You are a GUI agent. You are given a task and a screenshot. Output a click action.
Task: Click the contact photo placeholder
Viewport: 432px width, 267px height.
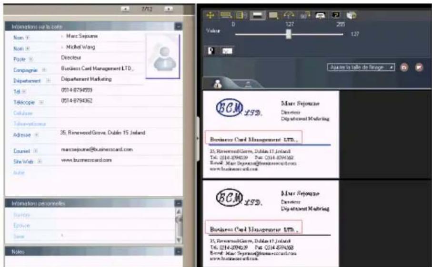pos(163,57)
